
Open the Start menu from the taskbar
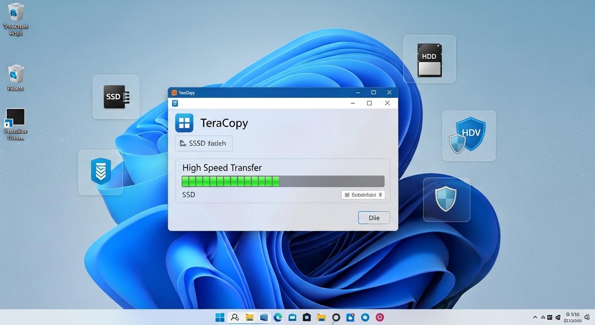220,317
